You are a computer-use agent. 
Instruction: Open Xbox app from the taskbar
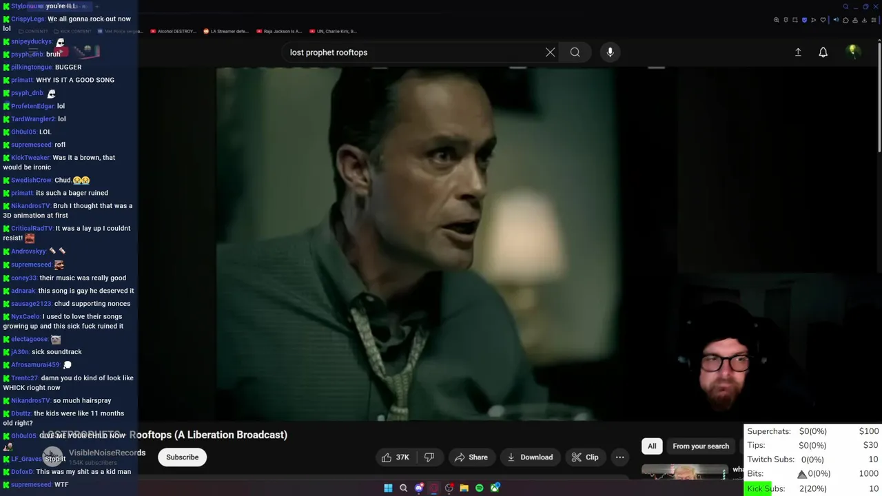click(x=495, y=488)
